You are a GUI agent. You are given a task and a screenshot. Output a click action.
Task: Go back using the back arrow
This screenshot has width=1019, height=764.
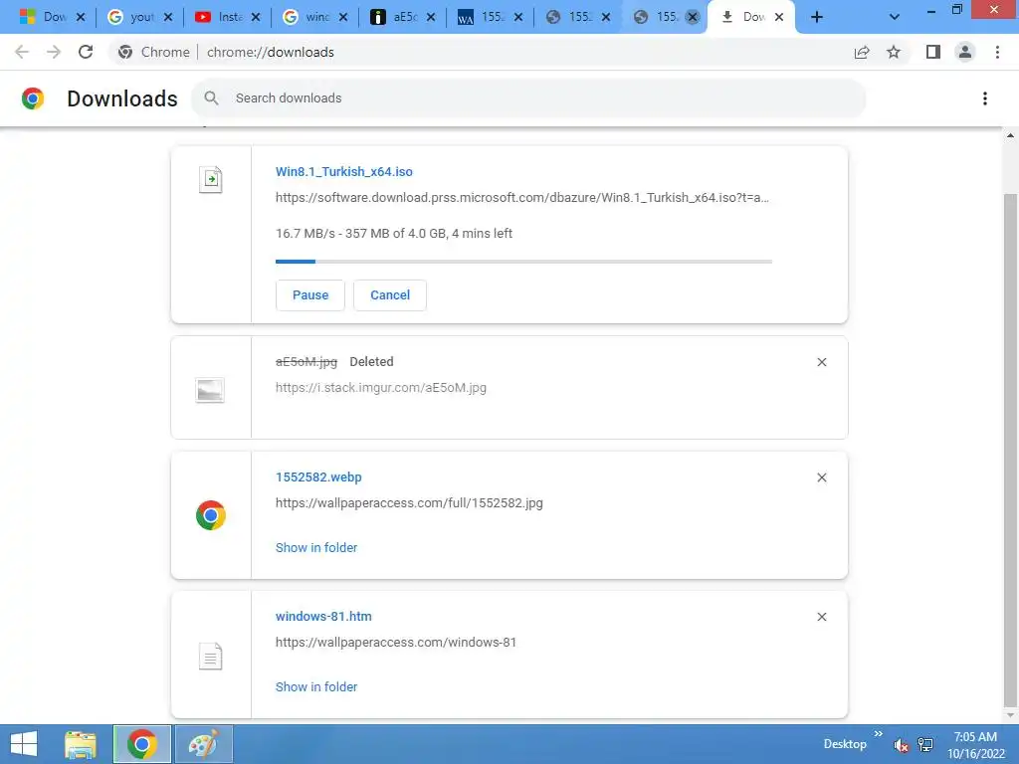(x=22, y=52)
